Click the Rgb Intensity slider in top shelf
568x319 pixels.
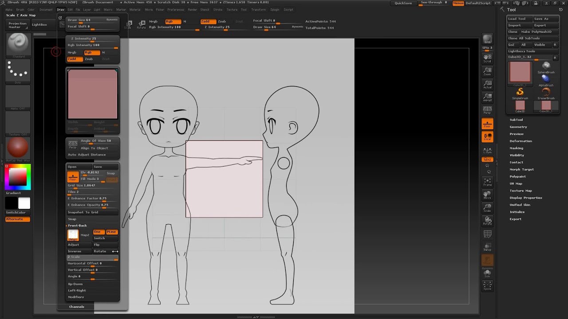point(174,27)
